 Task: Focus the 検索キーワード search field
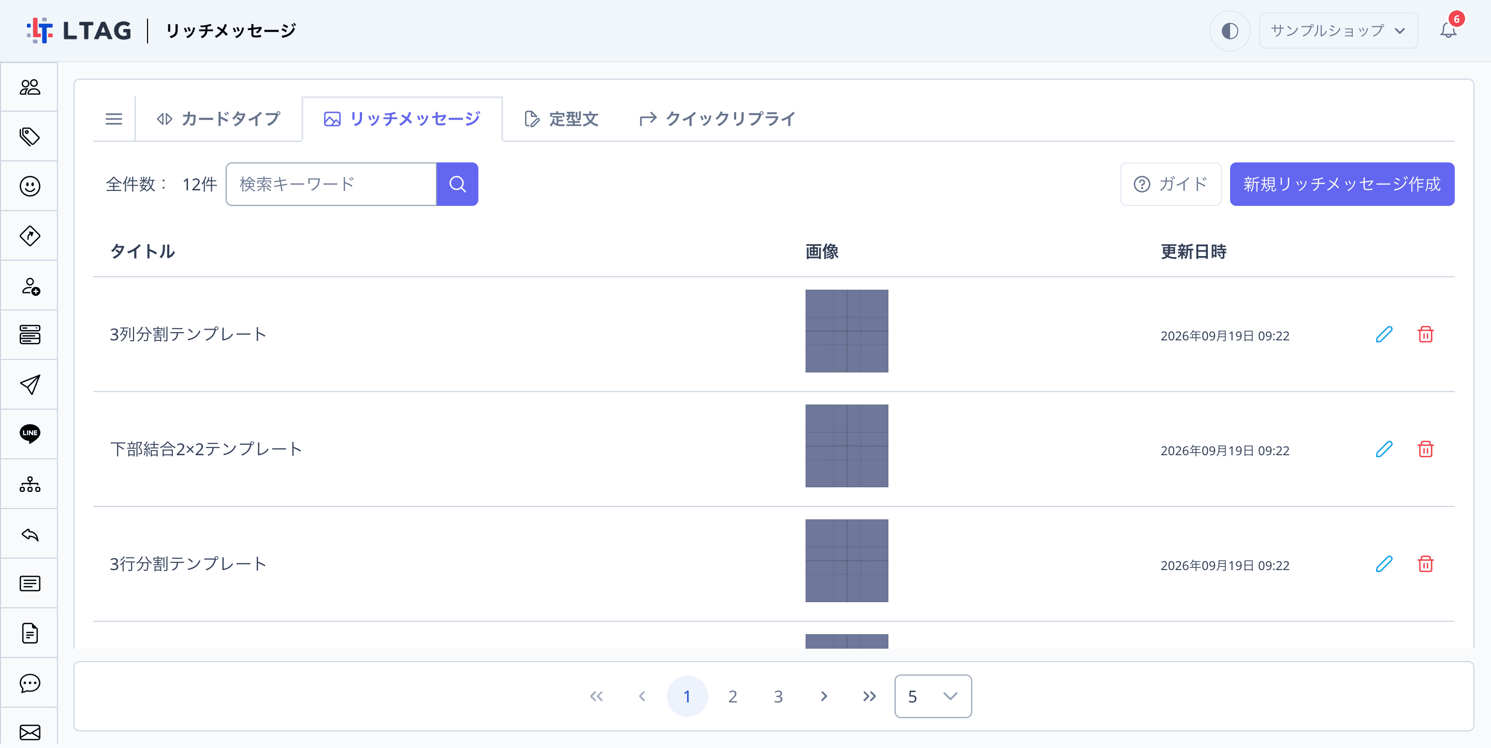[331, 184]
